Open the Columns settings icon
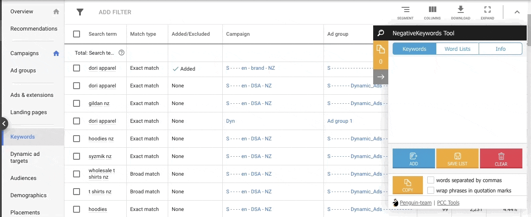Viewport: 531px width, 217px height. tap(432, 12)
